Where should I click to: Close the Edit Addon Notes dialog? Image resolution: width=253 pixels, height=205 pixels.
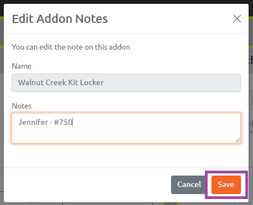click(x=237, y=19)
